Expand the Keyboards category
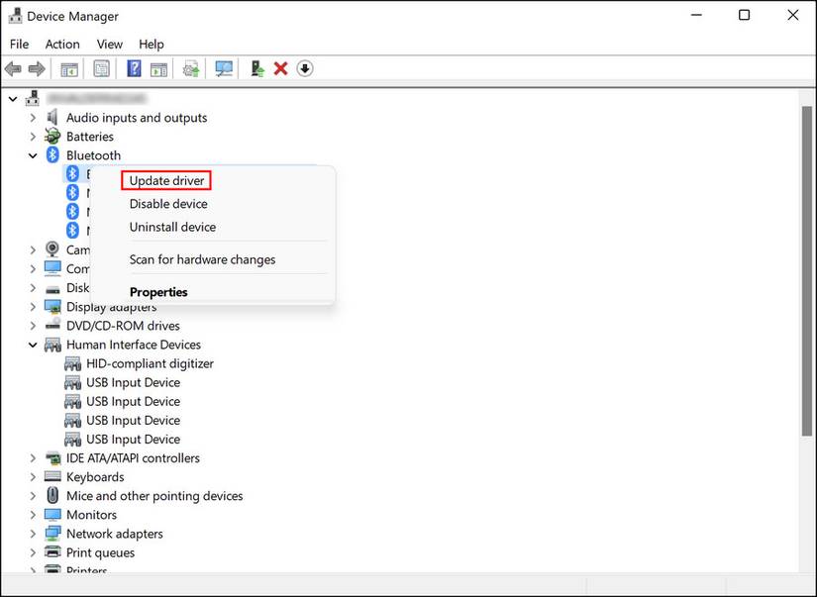The width and height of the screenshot is (817, 597). [x=33, y=476]
